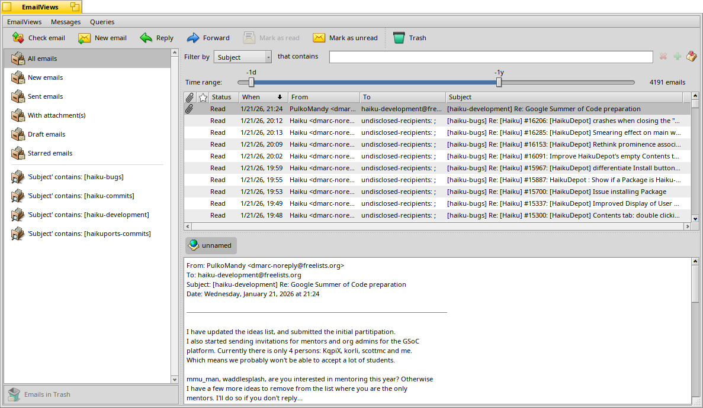
Task: Select the With attachment(s) query
Action: point(56,115)
